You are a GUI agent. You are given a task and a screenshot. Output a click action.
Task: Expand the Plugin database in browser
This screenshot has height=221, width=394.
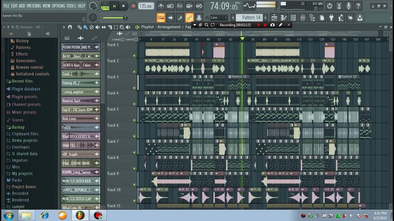(x=23, y=89)
